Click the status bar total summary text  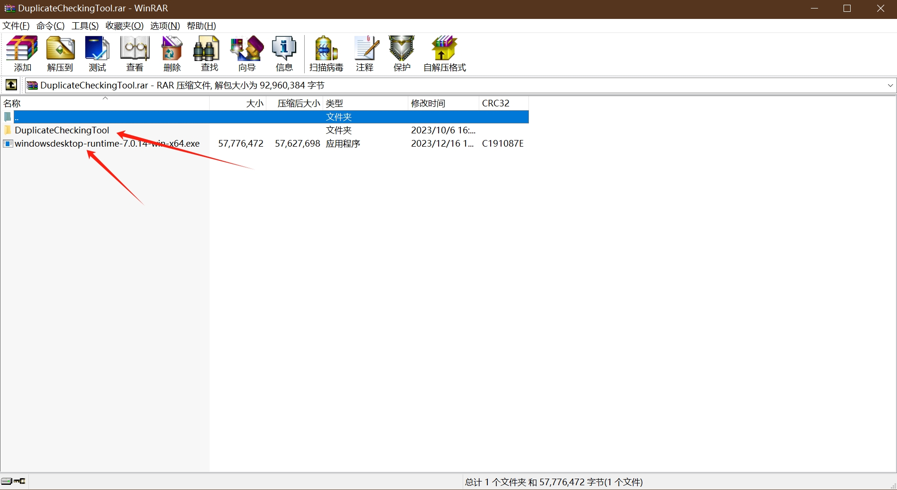tap(554, 482)
